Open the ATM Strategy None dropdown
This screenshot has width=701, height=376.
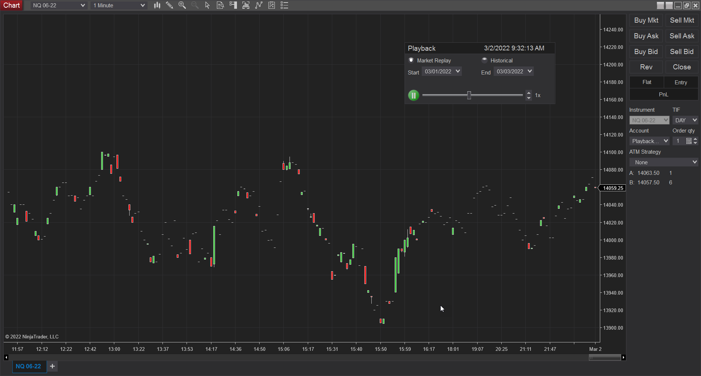click(x=664, y=162)
